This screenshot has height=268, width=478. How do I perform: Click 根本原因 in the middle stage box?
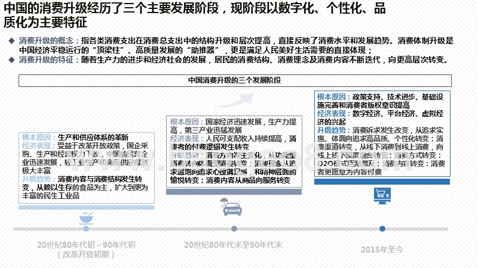[x=184, y=122]
